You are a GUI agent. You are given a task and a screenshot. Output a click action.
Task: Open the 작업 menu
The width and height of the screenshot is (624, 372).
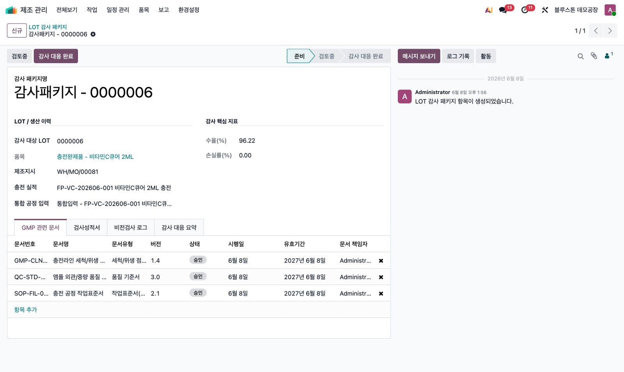(x=92, y=10)
